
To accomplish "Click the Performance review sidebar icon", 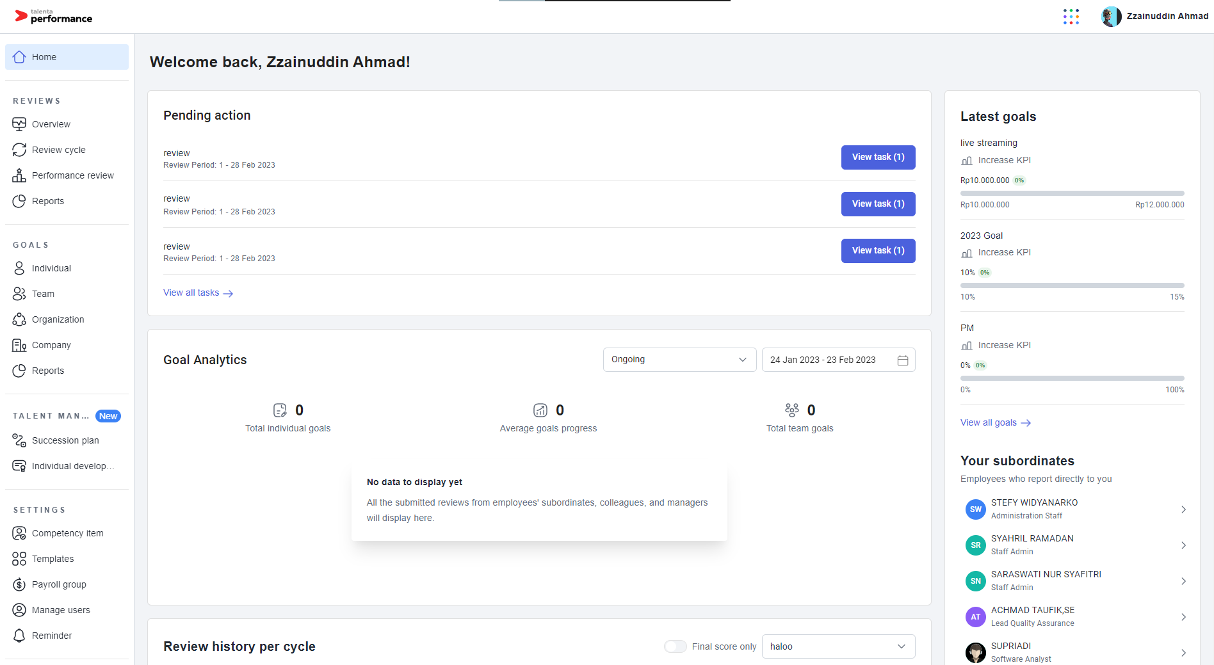I will coord(19,175).
